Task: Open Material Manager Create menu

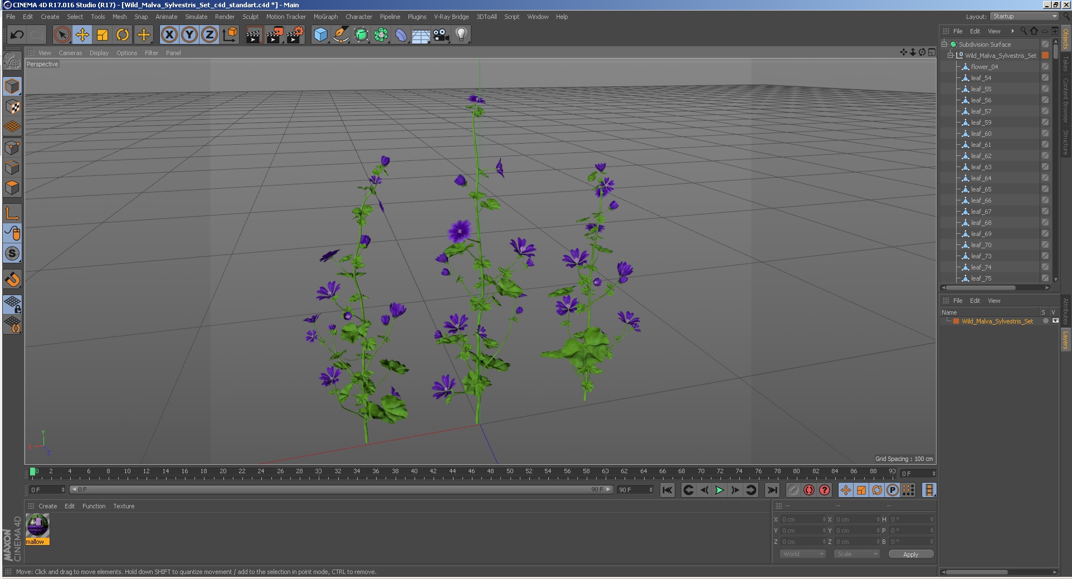Action: 47,506
